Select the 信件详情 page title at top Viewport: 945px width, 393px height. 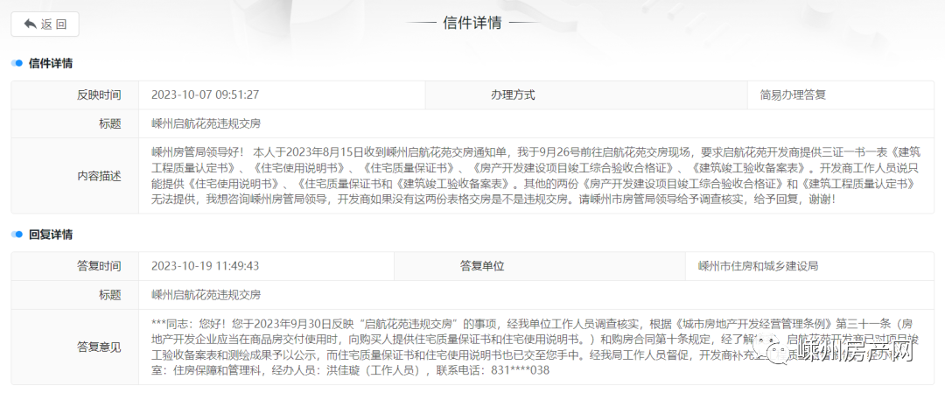(472, 23)
